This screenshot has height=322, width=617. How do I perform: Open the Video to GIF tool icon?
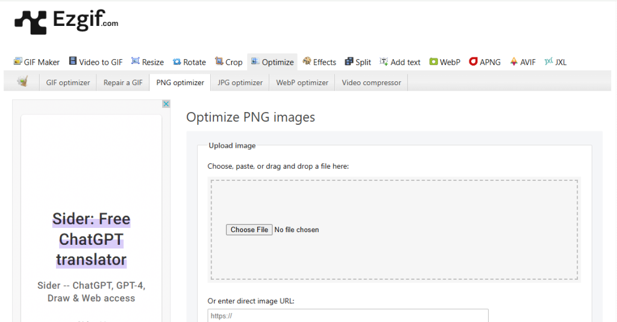click(x=73, y=62)
